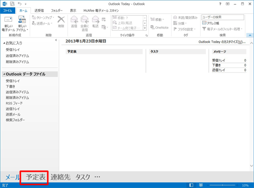Open メール in the navigation bar
The height and width of the screenshot is (188, 254).
pyautogui.click(x=12, y=177)
